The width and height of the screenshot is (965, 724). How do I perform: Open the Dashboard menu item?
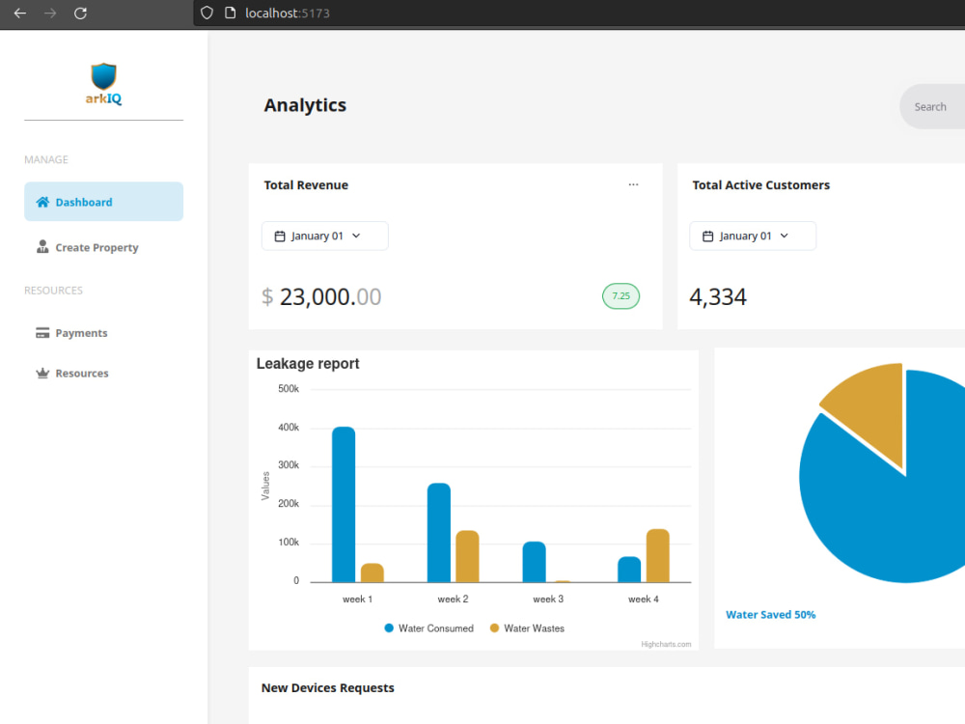pyautogui.click(x=103, y=202)
